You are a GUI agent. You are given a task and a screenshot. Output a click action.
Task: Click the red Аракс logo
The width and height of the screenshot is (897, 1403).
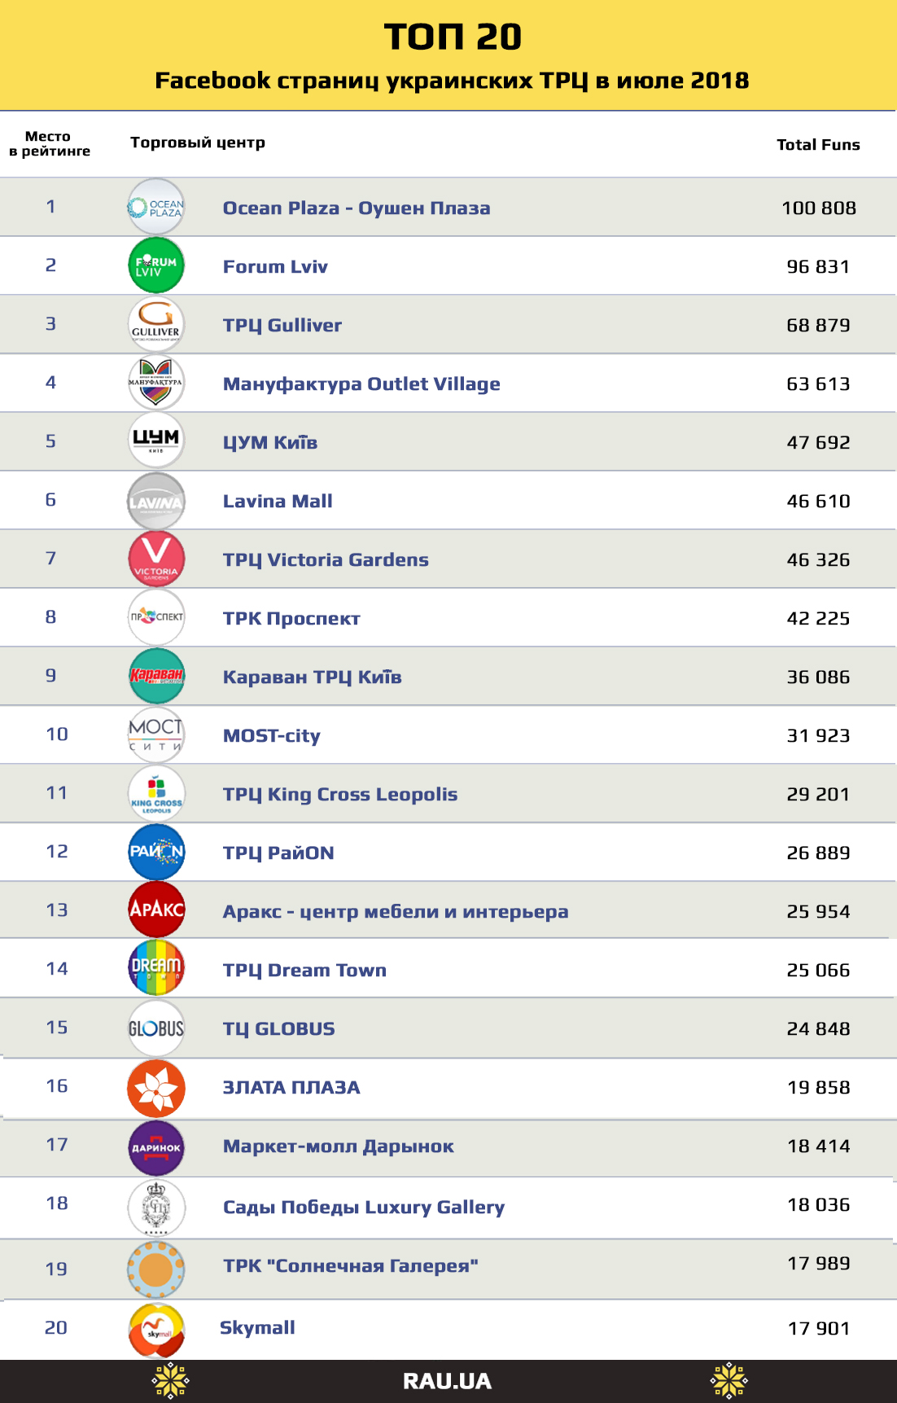[156, 910]
